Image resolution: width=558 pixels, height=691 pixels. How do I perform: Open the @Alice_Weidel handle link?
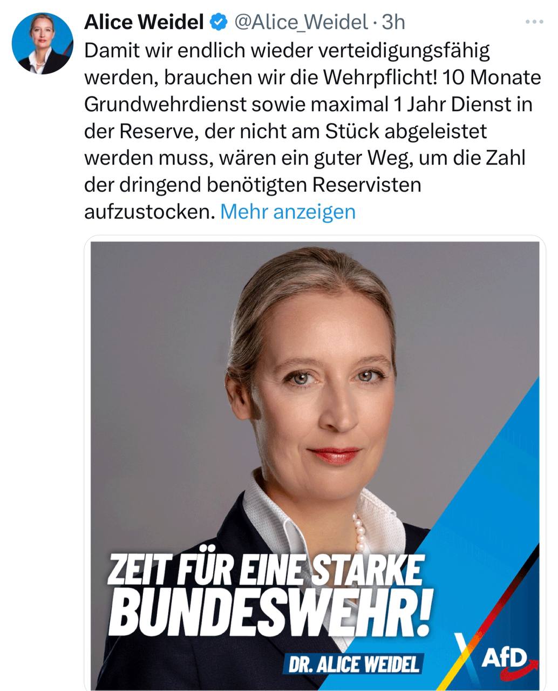click(x=300, y=22)
